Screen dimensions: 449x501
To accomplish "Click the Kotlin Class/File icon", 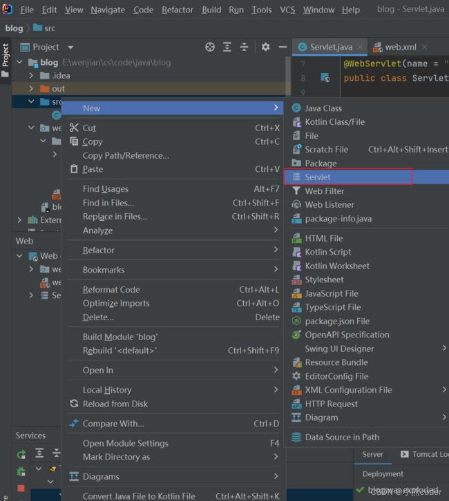I will pos(296,121).
